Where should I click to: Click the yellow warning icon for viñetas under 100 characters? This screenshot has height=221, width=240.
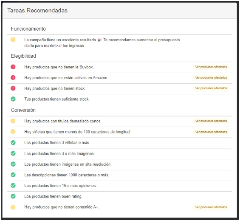13,132
